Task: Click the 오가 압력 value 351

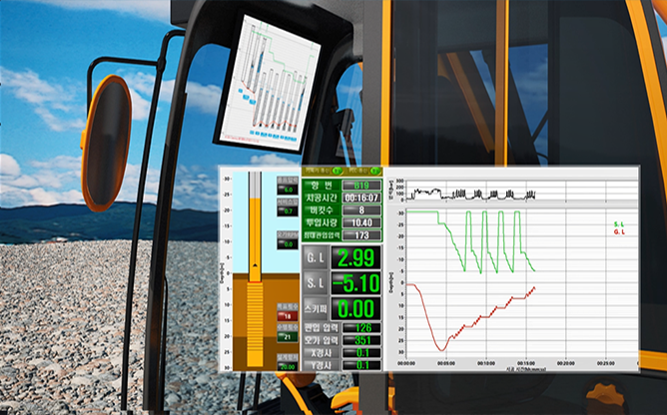Action: 362,340
